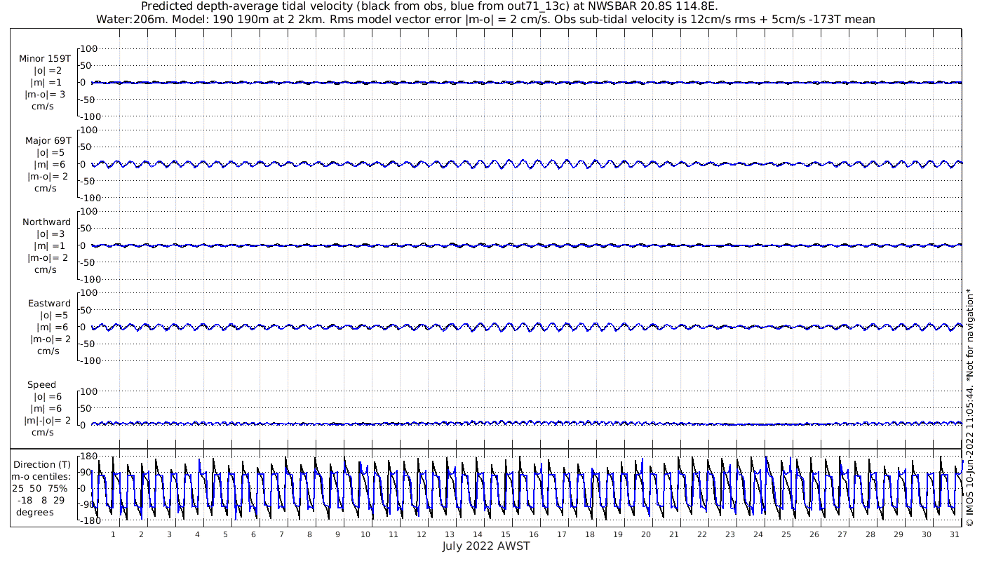
Task: Select day 7 on the x-axis
Action: coord(281,534)
